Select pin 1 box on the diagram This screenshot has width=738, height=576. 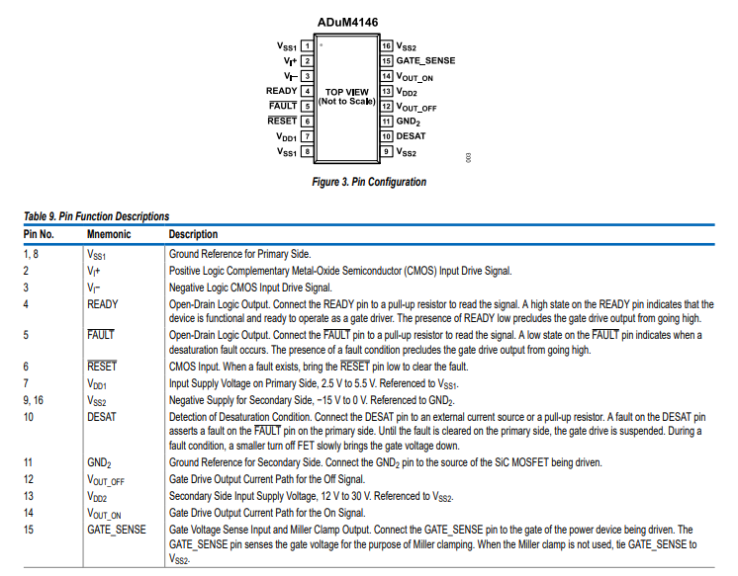click(x=307, y=45)
